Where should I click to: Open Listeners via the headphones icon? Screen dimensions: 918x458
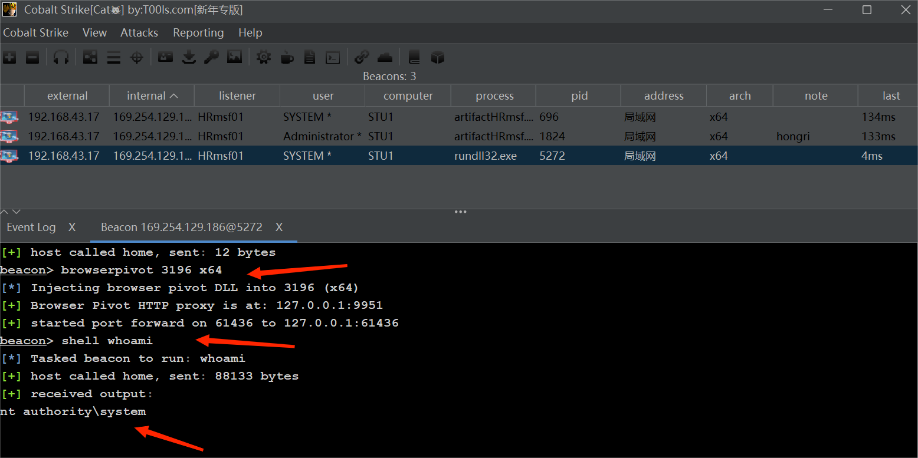(x=61, y=57)
